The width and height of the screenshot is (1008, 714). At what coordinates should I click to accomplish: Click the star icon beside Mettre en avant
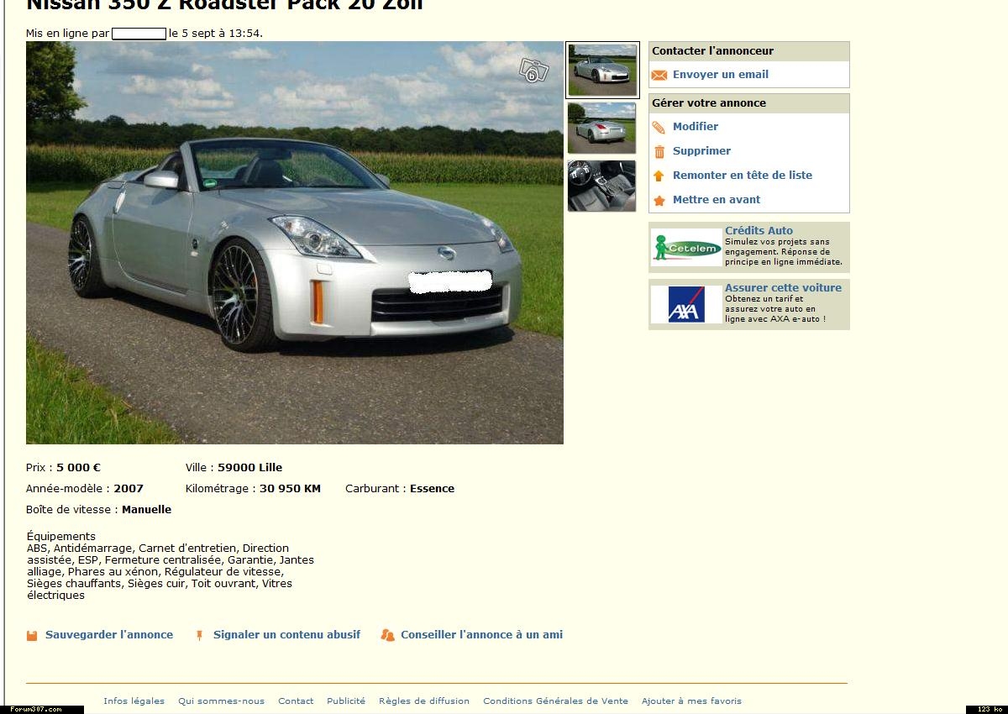click(x=659, y=200)
